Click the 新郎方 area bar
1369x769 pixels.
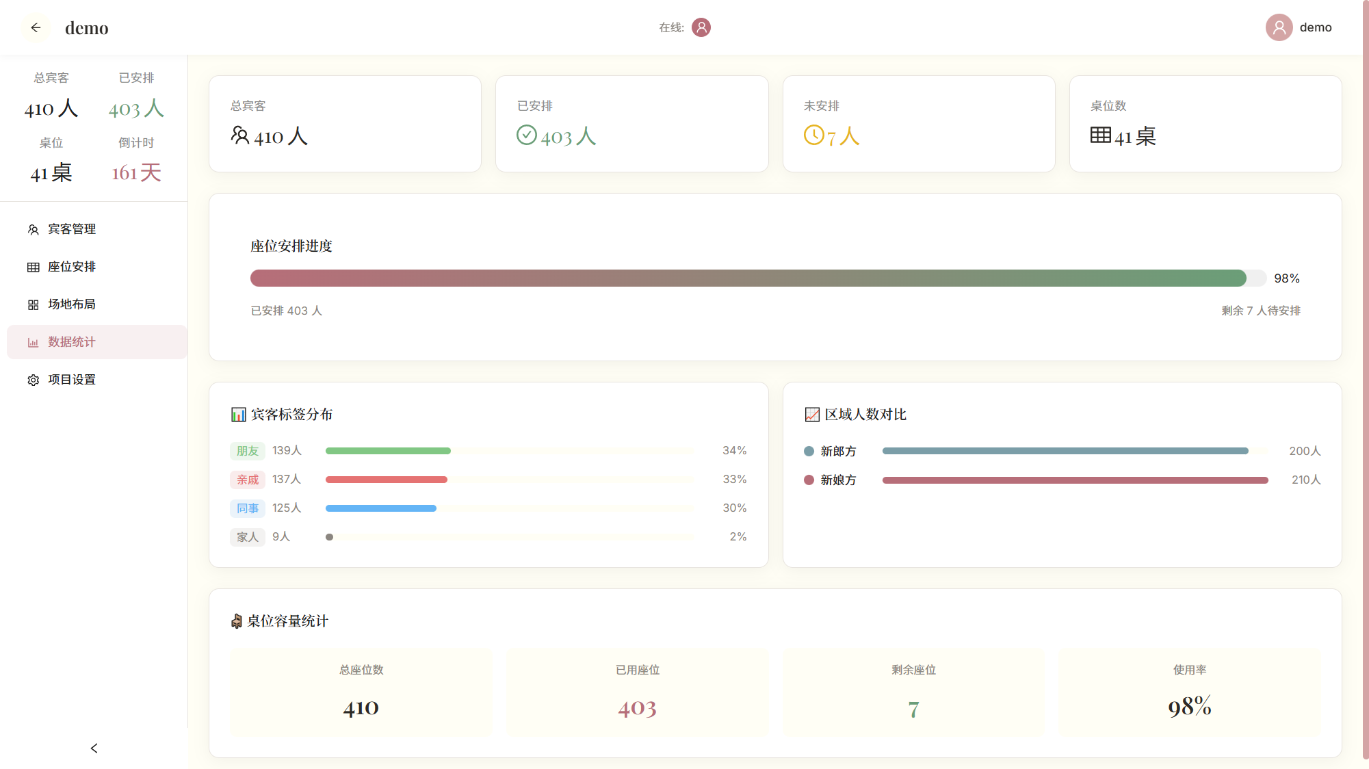[1065, 451]
